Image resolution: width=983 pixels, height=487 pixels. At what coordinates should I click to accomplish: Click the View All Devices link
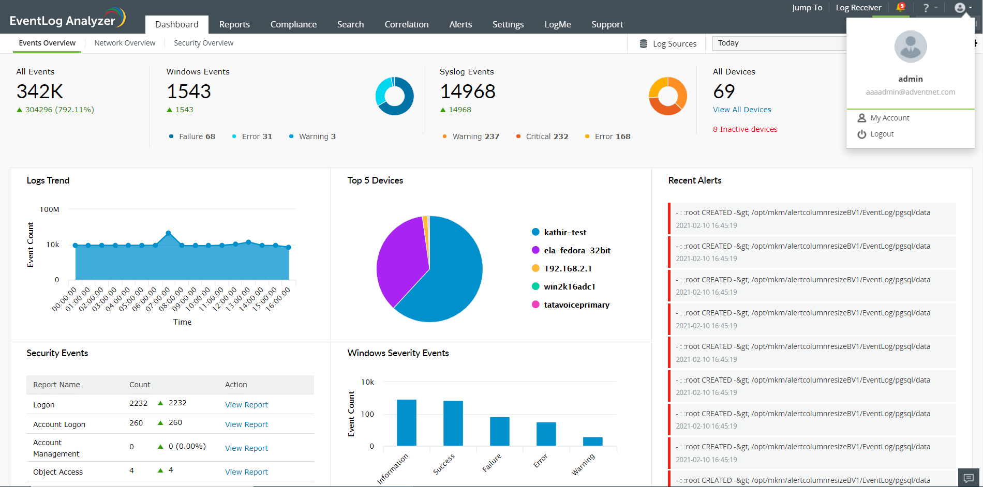click(741, 110)
